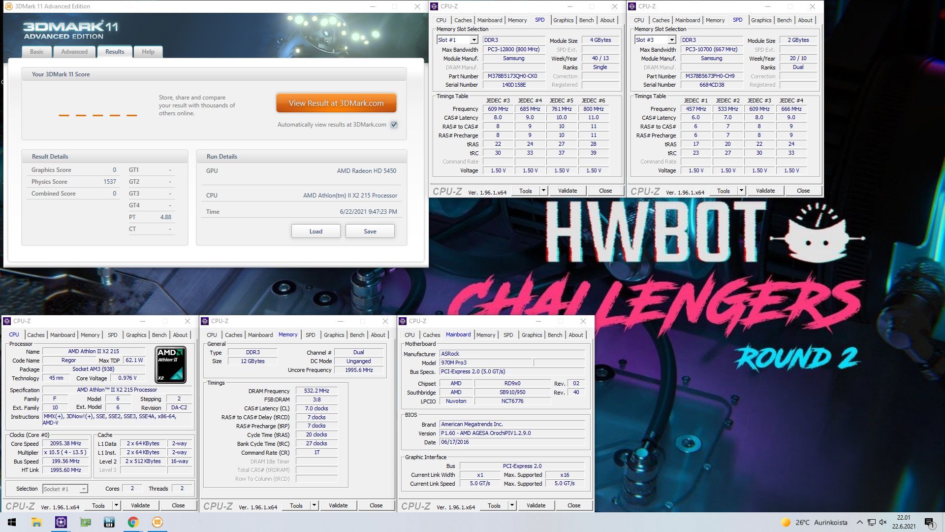Click Validate in Slot #1 CPU-Z window

(567, 191)
